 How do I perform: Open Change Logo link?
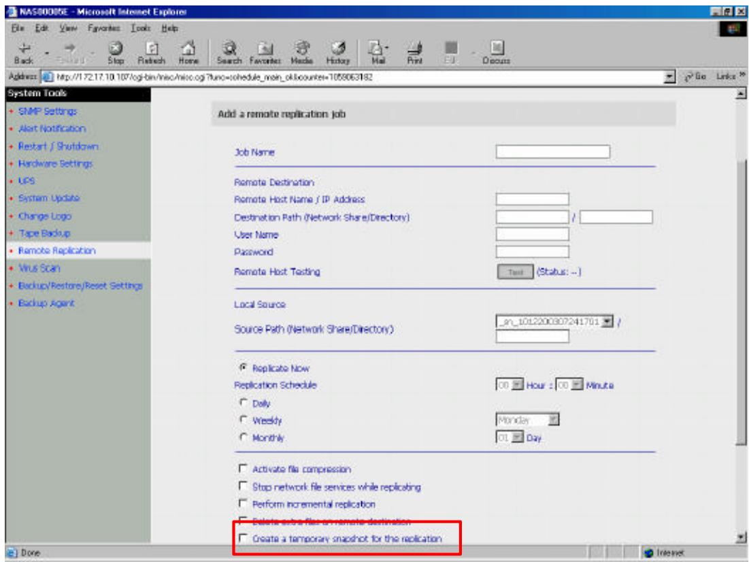(x=44, y=216)
